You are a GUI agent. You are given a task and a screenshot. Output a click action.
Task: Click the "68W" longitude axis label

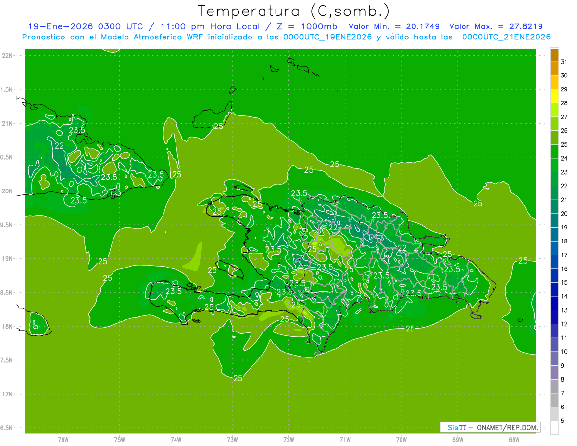(x=514, y=439)
